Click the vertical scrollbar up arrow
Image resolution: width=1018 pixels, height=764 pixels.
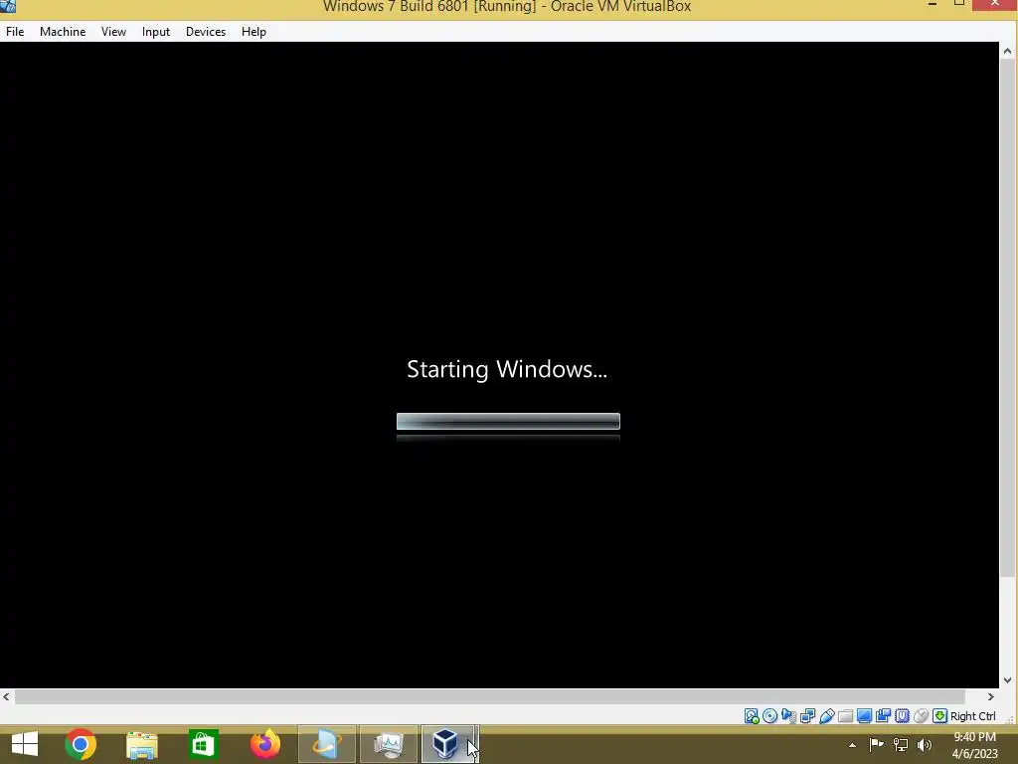[1008, 51]
